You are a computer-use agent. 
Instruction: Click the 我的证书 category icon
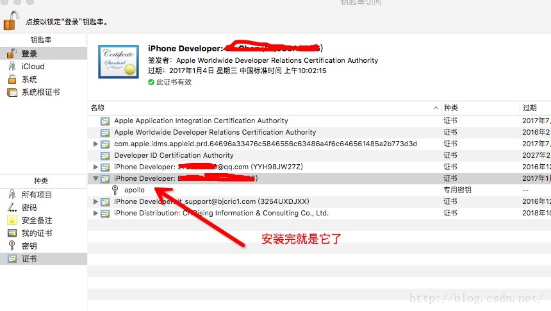(x=12, y=233)
